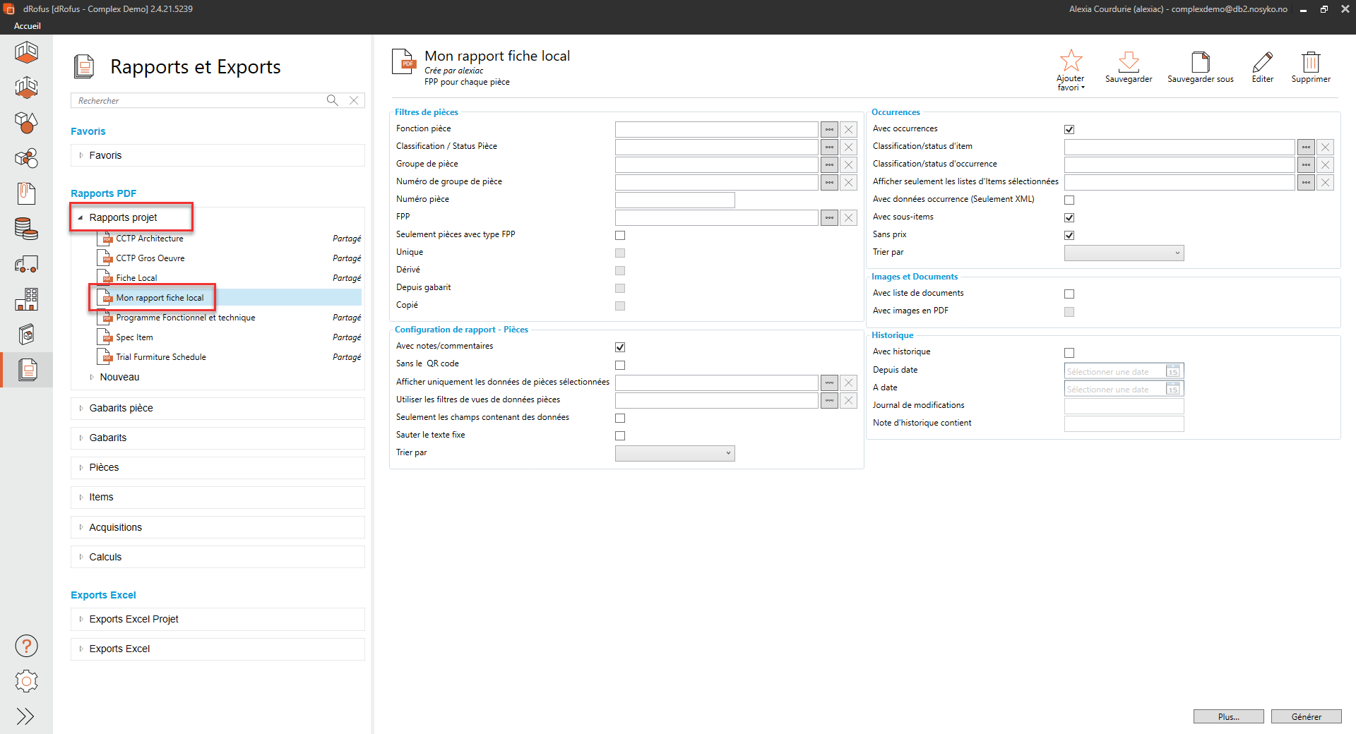Expand the Exports Excel Projet section

[x=133, y=619]
